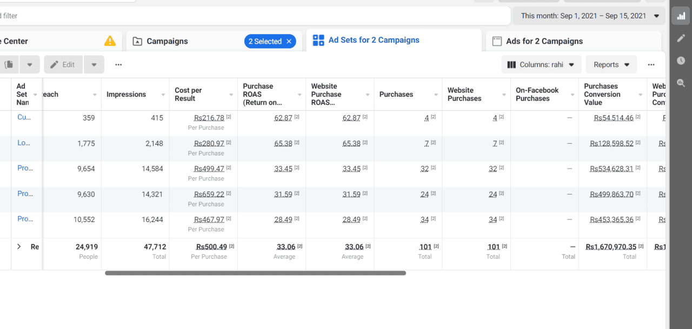
Task: Click the warning triangle beside Account Center
Action: click(x=110, y=40)
